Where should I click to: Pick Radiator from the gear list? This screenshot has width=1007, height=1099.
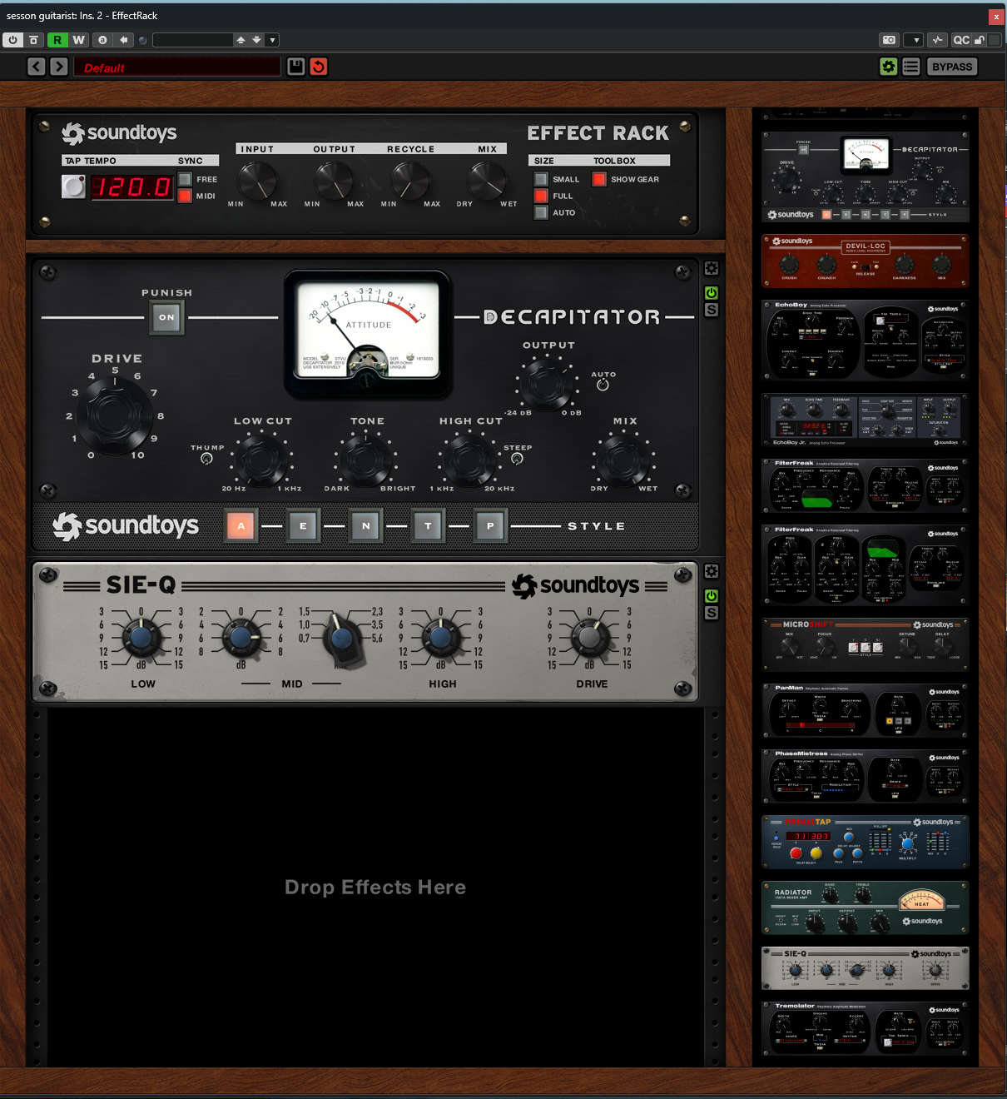coord(866,908)
